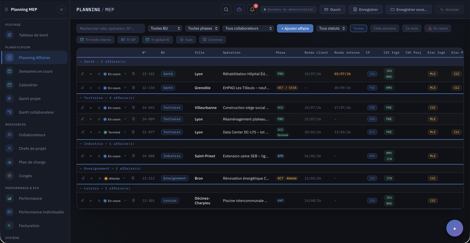Toggle the checkmark for affaire 24-009
This screenshot has height=243, width=470.
(125, 119)
